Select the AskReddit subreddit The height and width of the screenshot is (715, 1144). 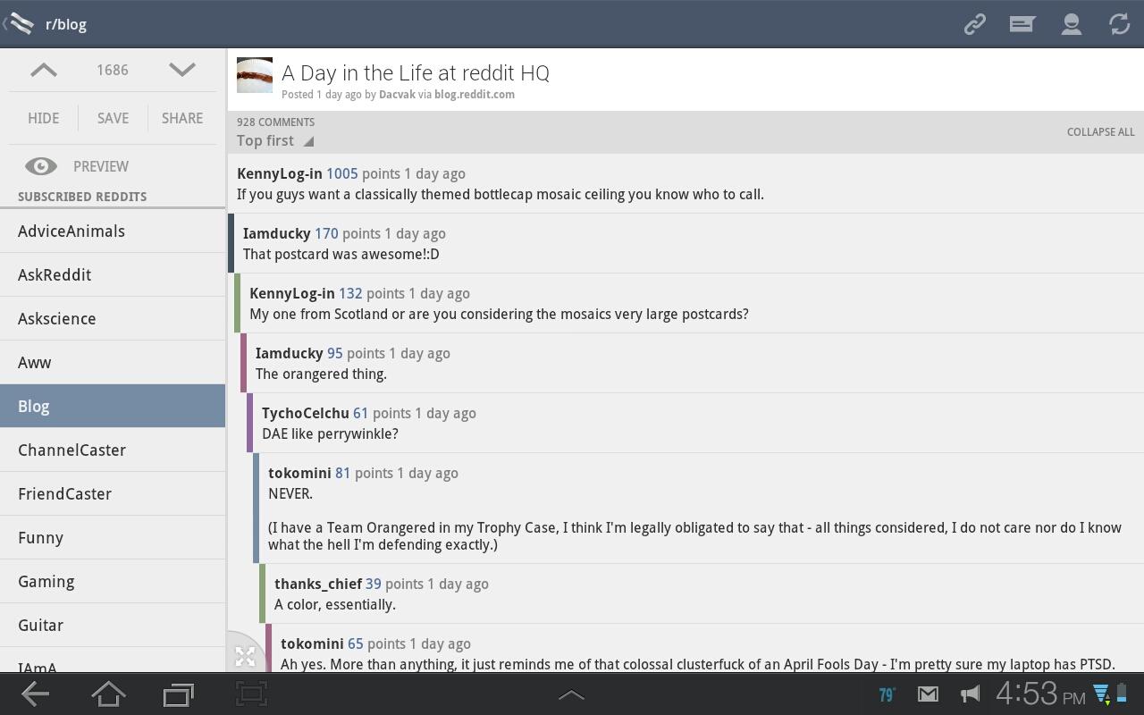[55, 275]
